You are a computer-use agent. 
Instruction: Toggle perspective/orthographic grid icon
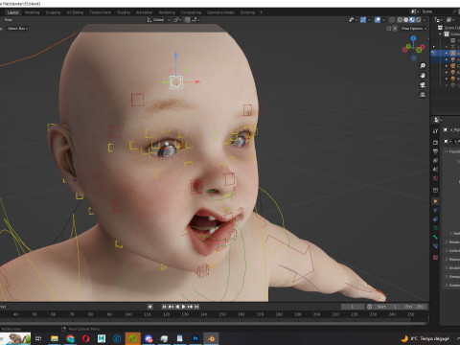pyautogui.click(x=423, y=95)
